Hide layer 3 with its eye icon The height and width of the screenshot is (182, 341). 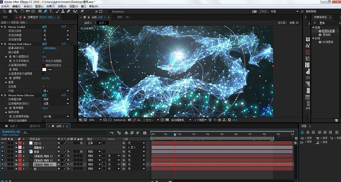click(2, 152)
